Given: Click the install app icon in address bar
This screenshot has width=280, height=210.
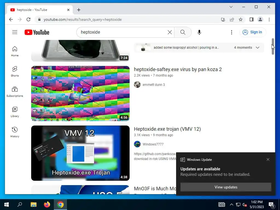Looking at the screenshot, I should click(223, 19).
